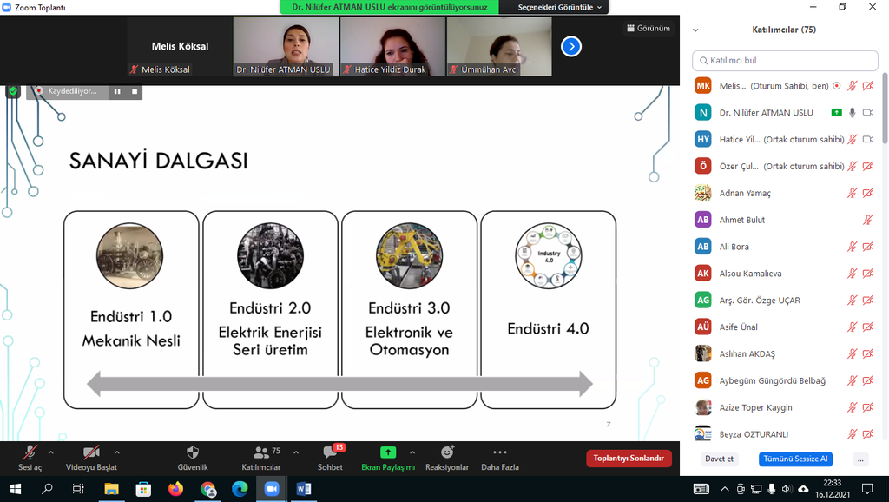Toggle the Katılımcılar participants panel
Image resolution: width=889 pixels, height=502 pixels.
tap(260, 452)
